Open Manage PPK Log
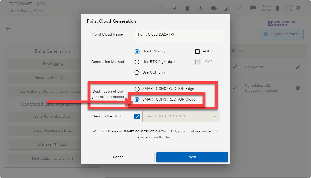This screenshot has width=311, height=178. pyautogui.click(x=45, y=144)
